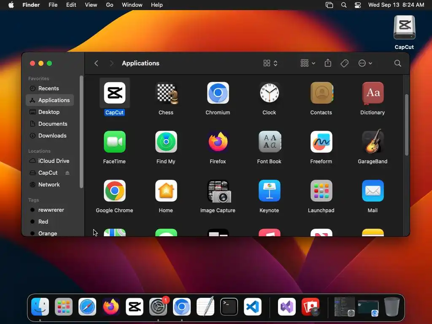
Task: Open the CapCut app in Applications
Action: point(115,93)
